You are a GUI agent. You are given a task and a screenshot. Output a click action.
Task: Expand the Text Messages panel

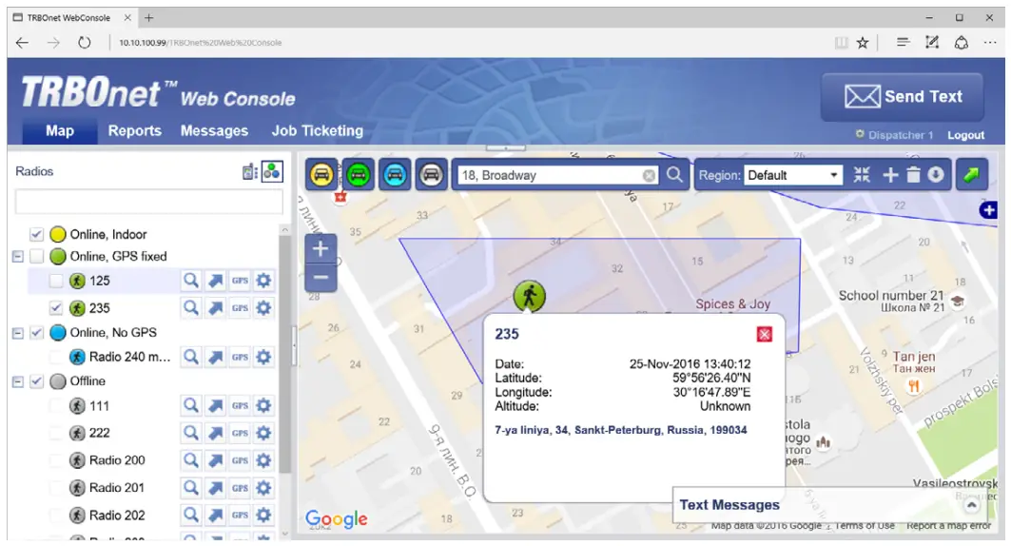[x=972, y=505]
